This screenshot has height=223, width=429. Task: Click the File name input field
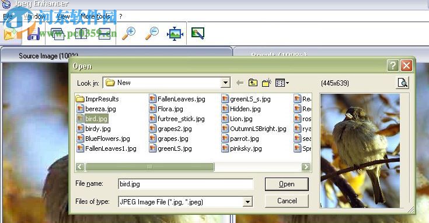(186, 184)
